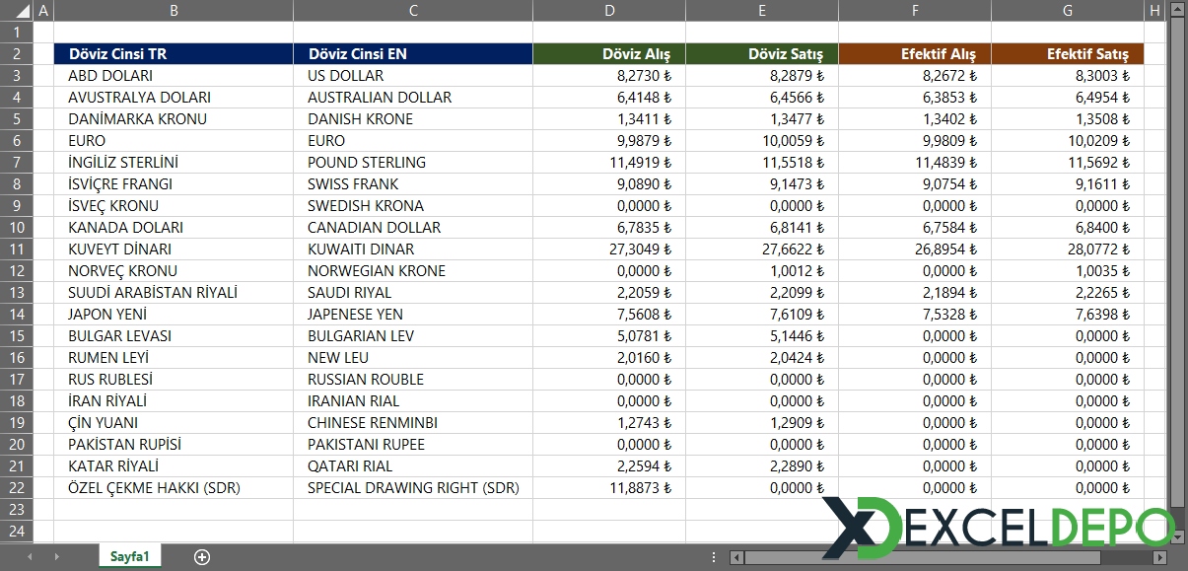The width and height of the screenshot is (1188, 571).
Task: Click the Döviz Cinsi TR header cell
Action: 174,54
